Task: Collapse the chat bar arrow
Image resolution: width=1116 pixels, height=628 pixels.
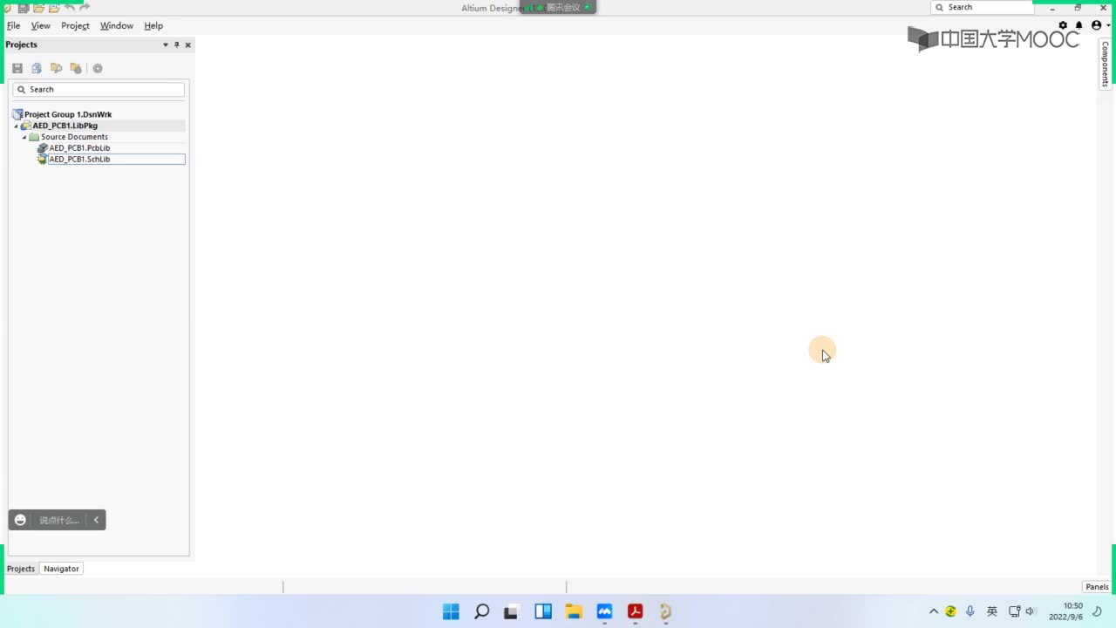Action: tap(96, 520)
